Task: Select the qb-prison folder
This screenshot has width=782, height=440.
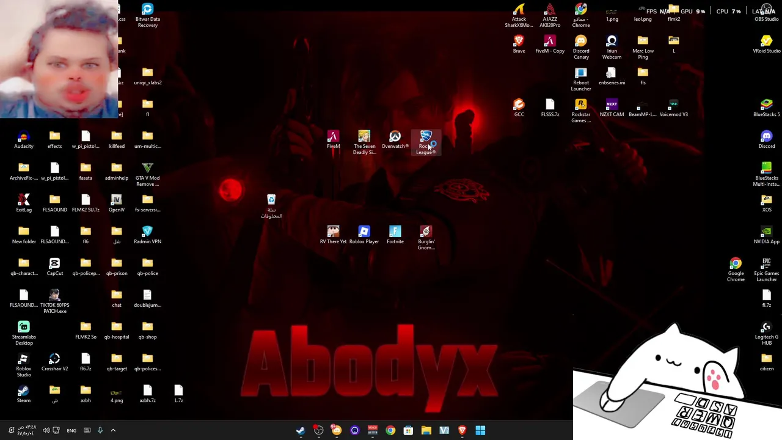Action: pyautogui.click(x=116, y=266)
